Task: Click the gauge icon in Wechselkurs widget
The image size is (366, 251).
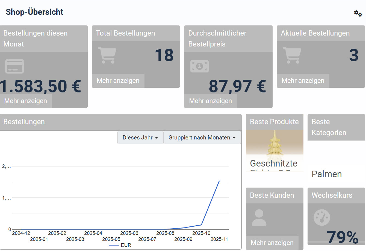Action: pos(322,218)
